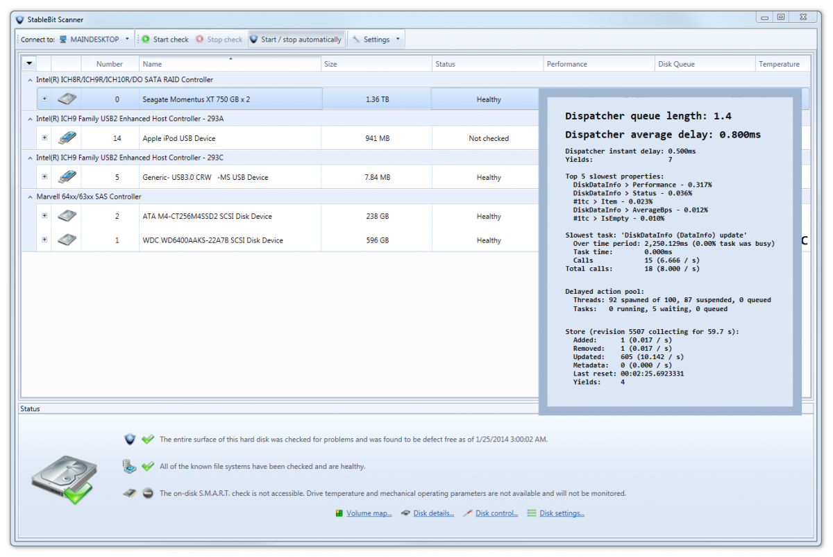The image size is (833, 557).
Task: Click the surface scan shield status icon
Action: tap(130, 439)
